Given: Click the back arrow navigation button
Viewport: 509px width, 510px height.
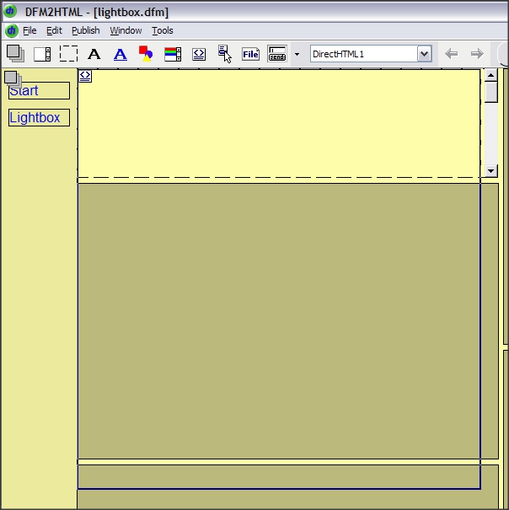Looking at the screenshot, I should click(x=451, y=54).
